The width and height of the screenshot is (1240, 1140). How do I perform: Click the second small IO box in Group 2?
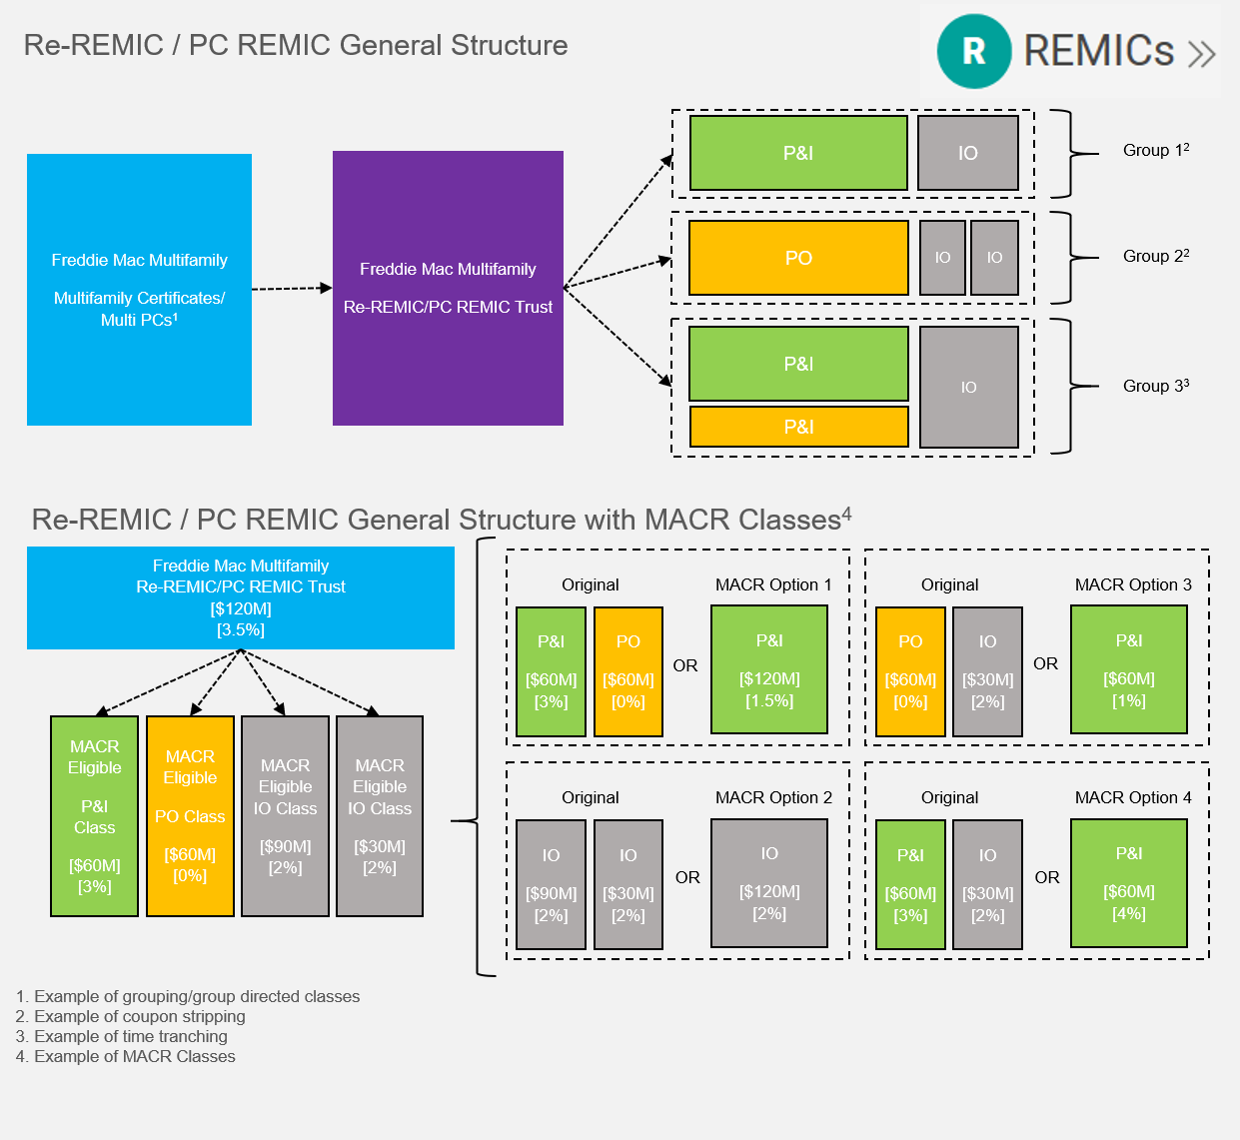994,258
